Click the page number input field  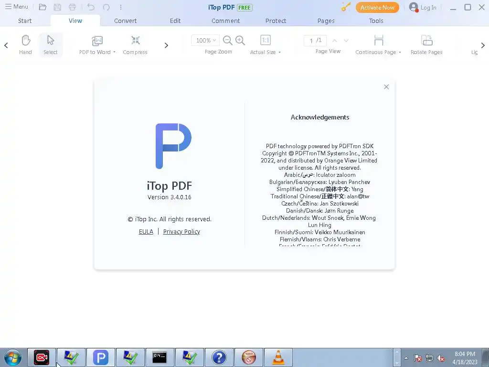click(315, 41)
